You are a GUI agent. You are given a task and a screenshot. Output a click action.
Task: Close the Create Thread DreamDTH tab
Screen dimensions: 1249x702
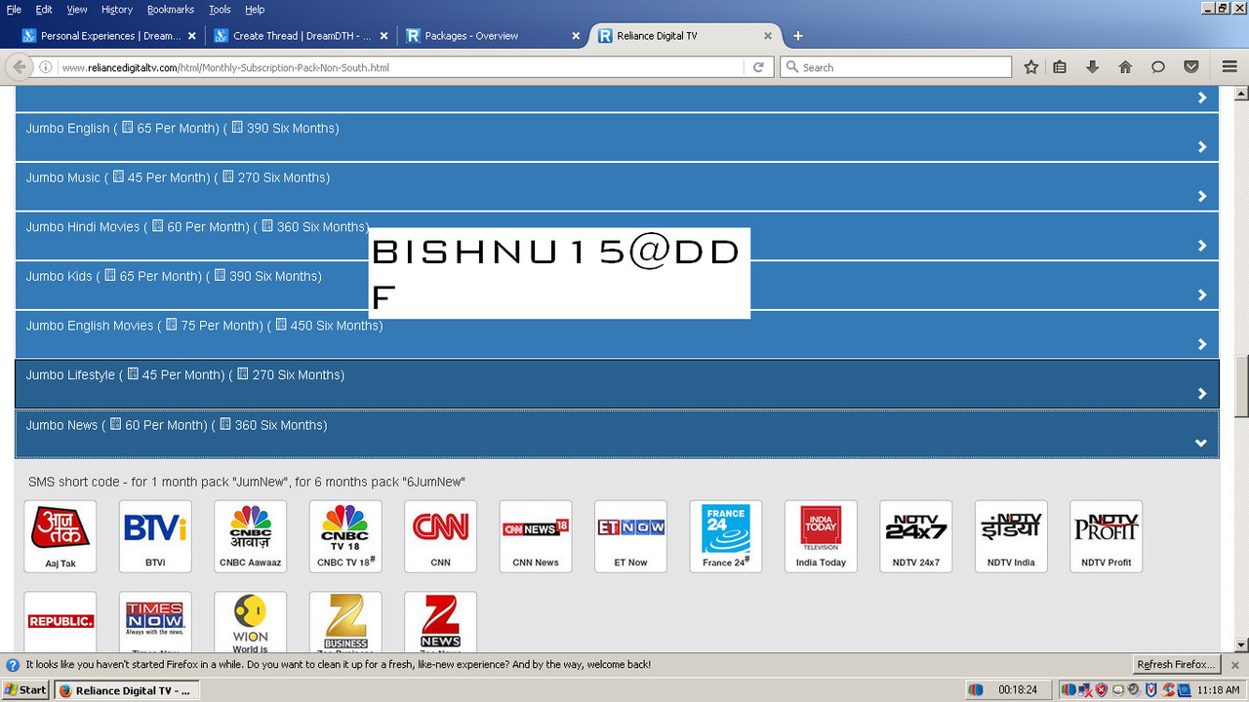[x=383, y=36]
